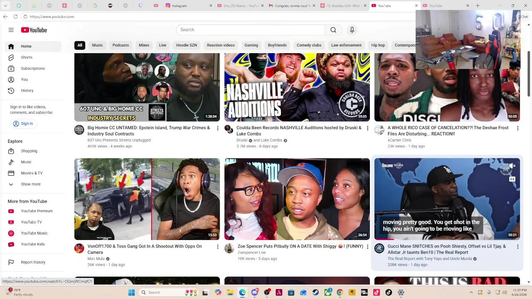Open the Druski channel link

click(242, 140)
